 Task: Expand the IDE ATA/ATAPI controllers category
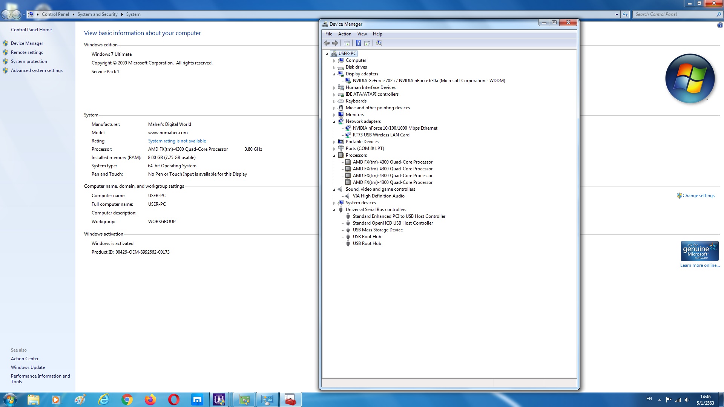(x=334, y=95)
